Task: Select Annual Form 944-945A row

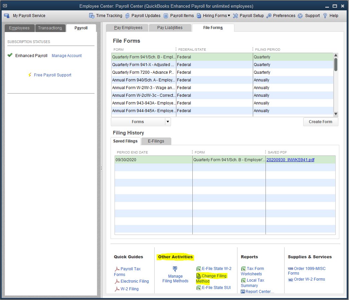Action: tap(222, 110)
